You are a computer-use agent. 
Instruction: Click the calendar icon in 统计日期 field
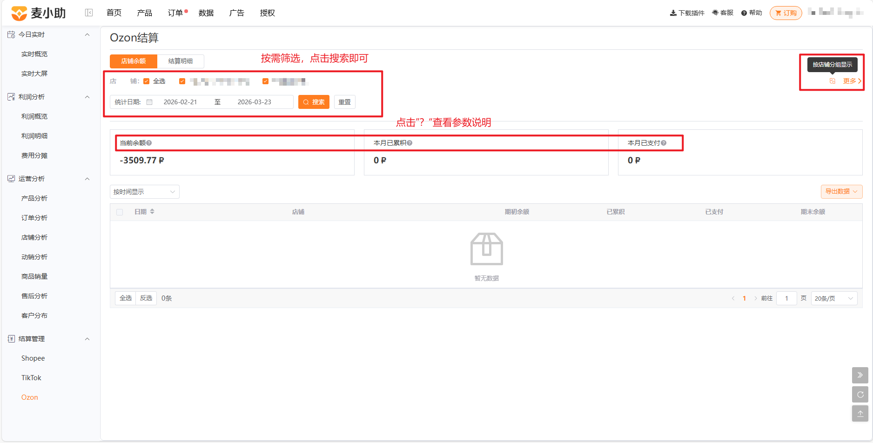point(149,102)
